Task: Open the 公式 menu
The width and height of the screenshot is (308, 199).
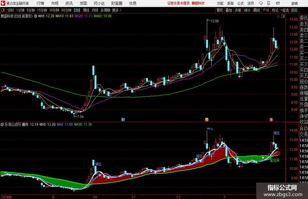Action: click(x=240, y=3)
